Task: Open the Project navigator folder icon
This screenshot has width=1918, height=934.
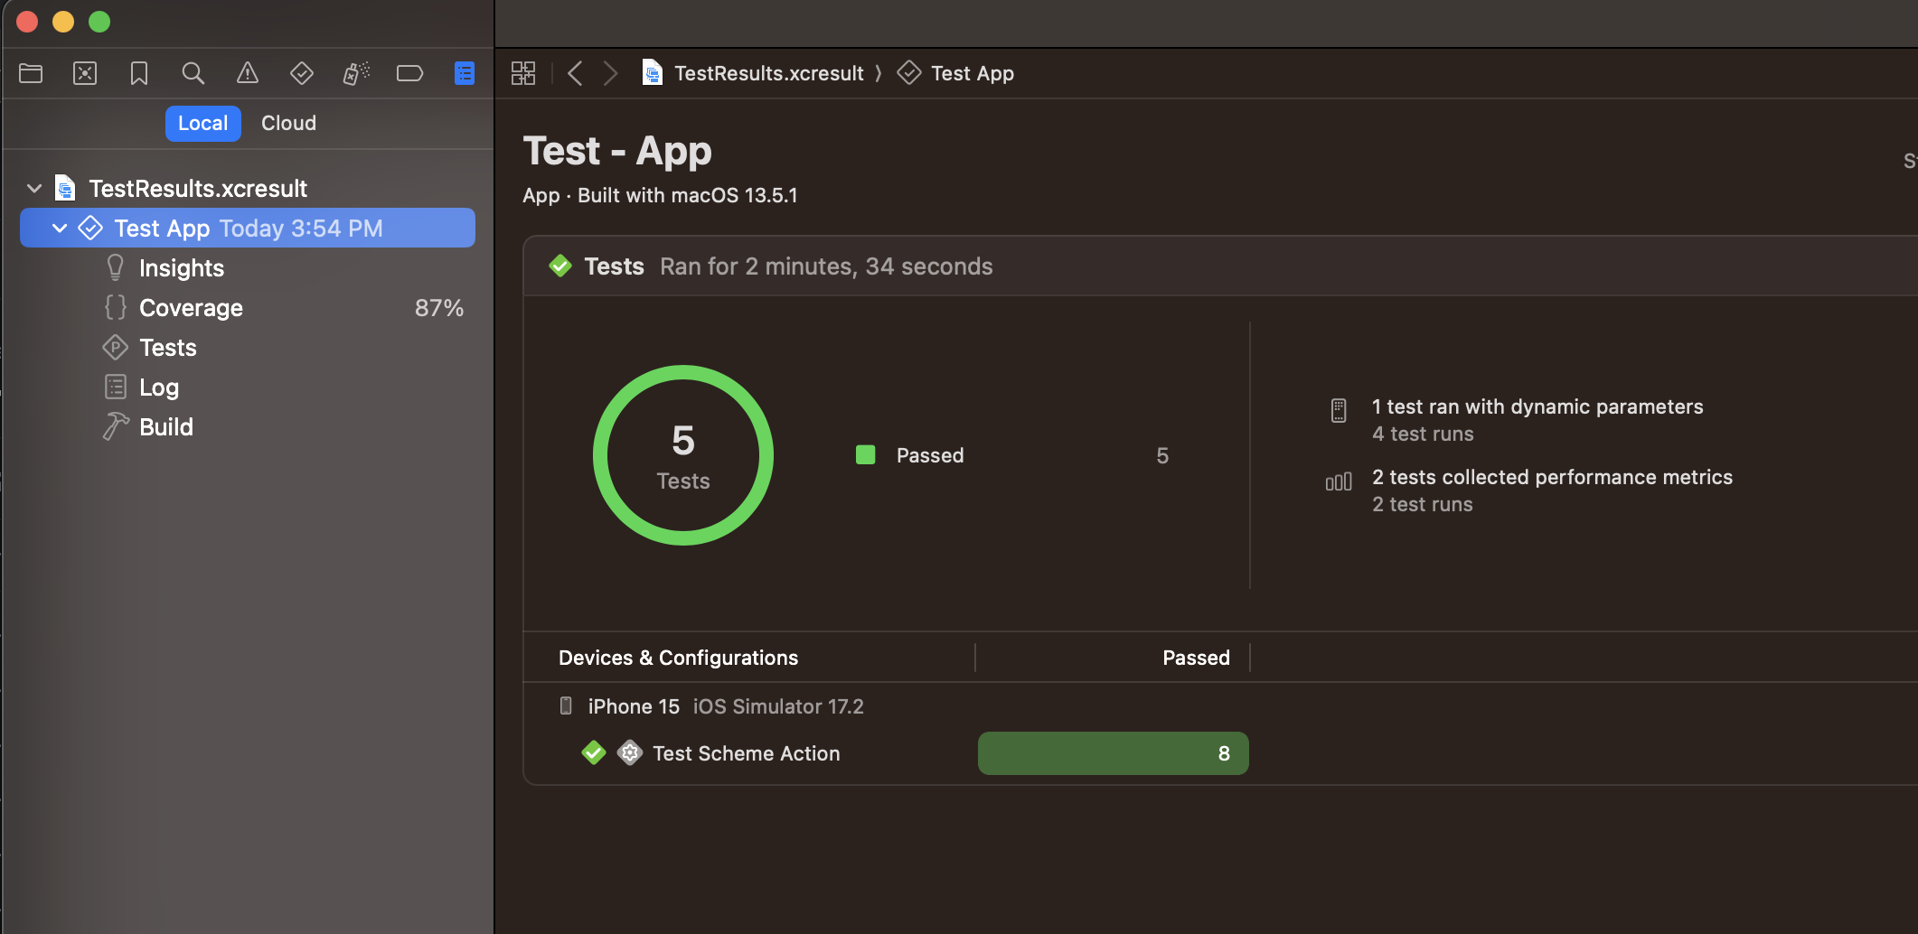Action: (31, 73)
